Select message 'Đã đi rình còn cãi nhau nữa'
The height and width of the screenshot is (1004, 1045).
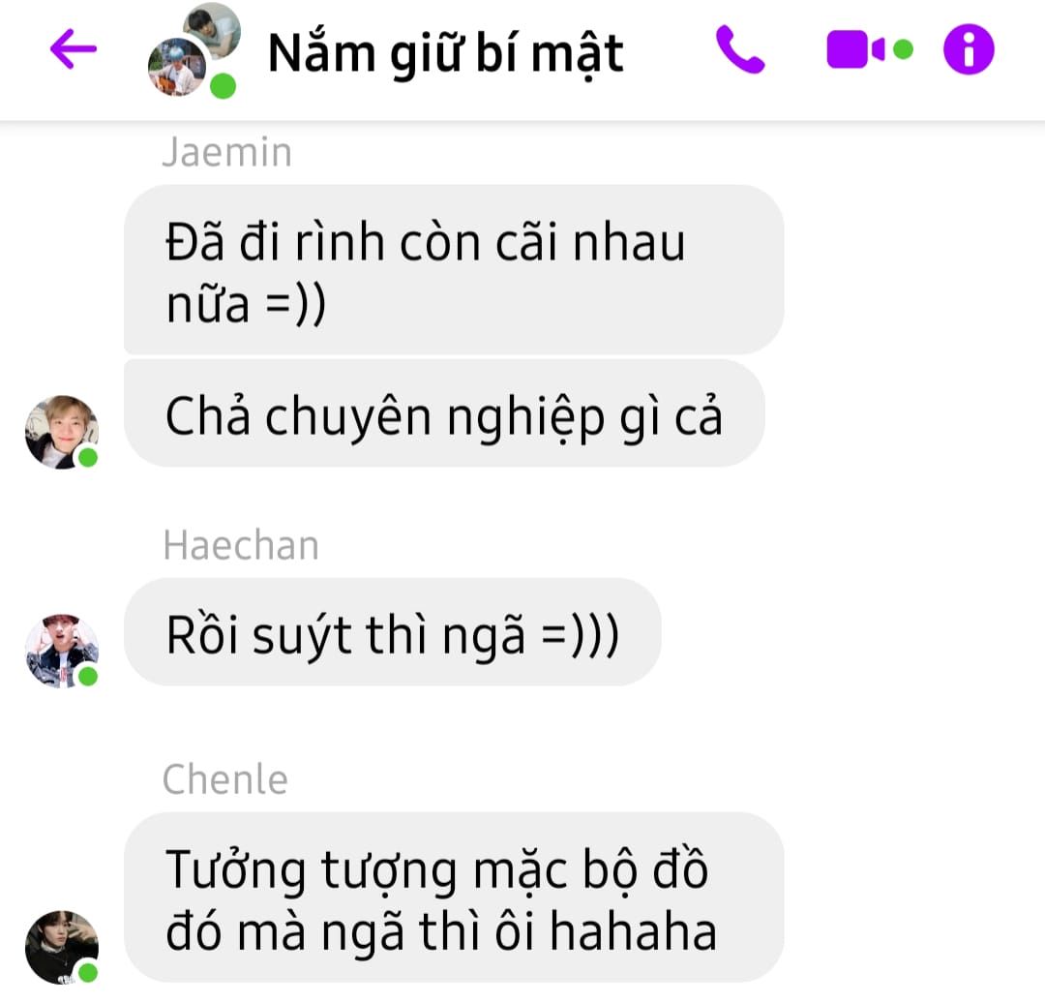click(x=453, y=269)
